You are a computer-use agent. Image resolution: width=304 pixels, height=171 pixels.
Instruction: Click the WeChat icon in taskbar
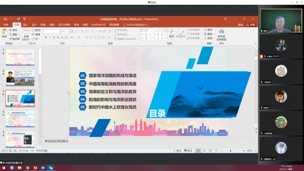point(51,168)
